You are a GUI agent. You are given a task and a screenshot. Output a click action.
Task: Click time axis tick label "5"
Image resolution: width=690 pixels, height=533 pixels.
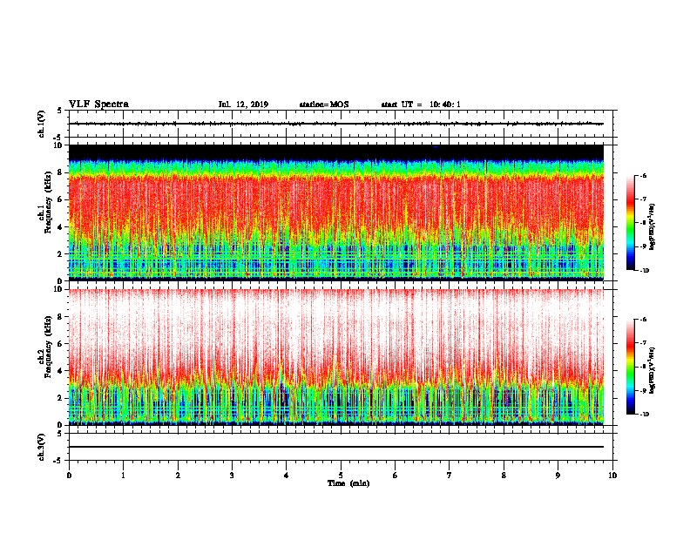click(x=341, y=476)
